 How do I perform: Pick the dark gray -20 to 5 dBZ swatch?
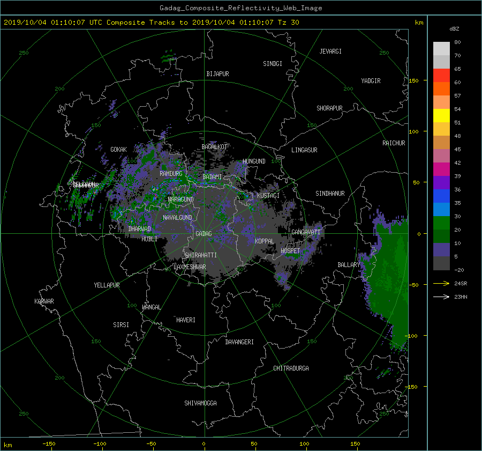click(441, 263)
